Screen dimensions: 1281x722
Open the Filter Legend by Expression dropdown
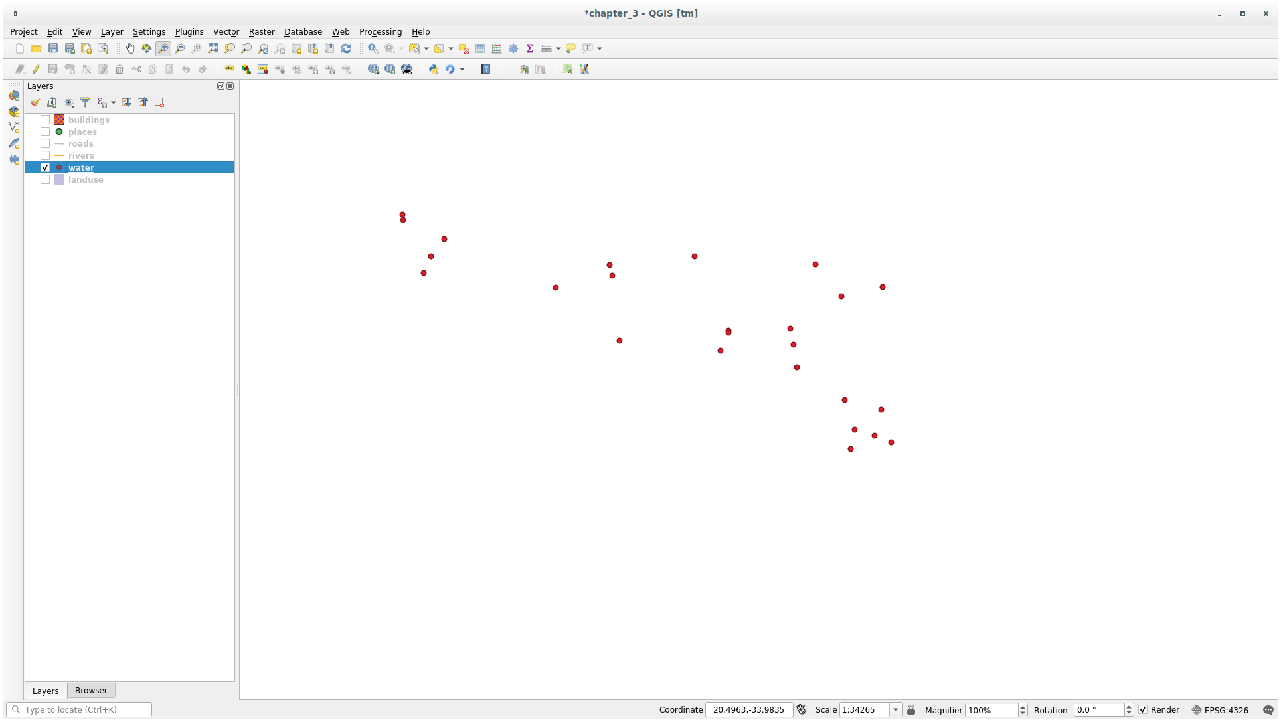[x=114, y=102]
